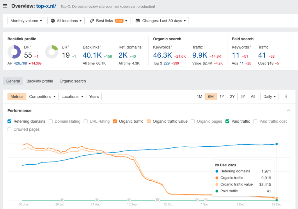Click the globe icon in All locations
The width and height of the screenshot is (298, 209).
pyautogui.click(x=53, y=21)
